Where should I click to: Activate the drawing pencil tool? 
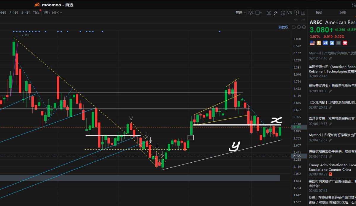click(276, 13)
